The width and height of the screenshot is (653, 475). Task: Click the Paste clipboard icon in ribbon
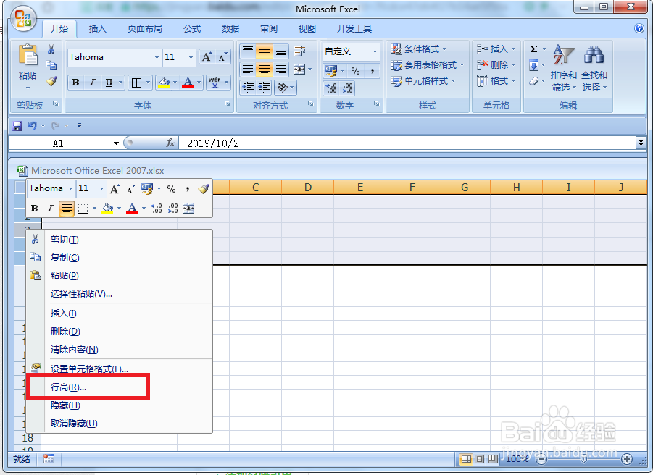[x=28, y=55]
